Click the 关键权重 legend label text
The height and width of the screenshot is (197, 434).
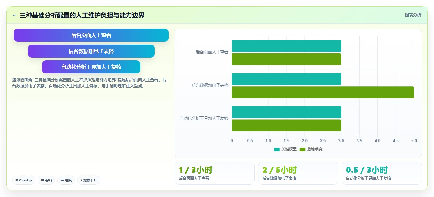coord(289,149)
